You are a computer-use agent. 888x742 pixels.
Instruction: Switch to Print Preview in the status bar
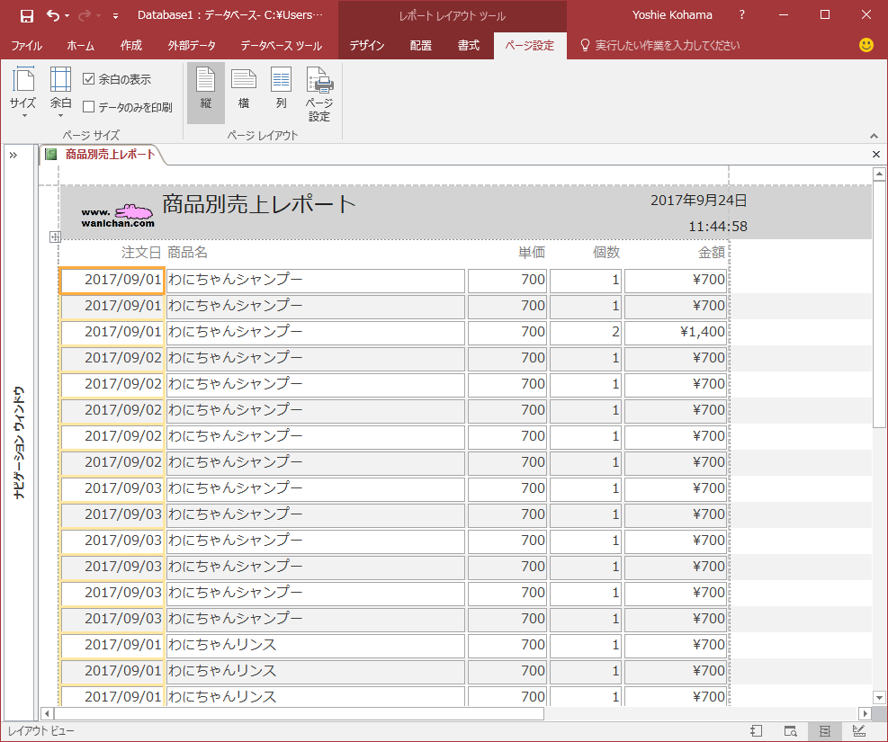[790, 731]
